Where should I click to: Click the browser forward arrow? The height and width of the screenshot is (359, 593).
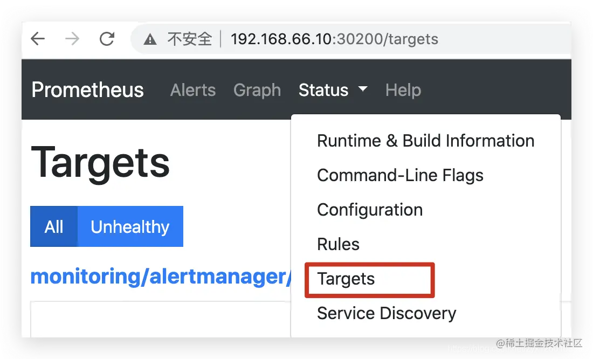(72, 39)
